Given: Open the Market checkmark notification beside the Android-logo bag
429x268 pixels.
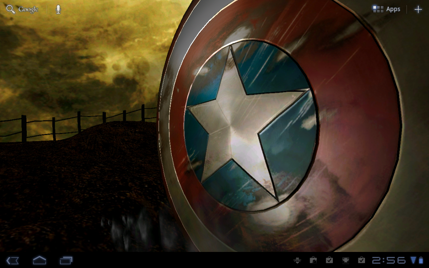Looking at the screenshot, I should click(329, 260).
